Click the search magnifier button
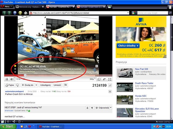 (170, 13)
